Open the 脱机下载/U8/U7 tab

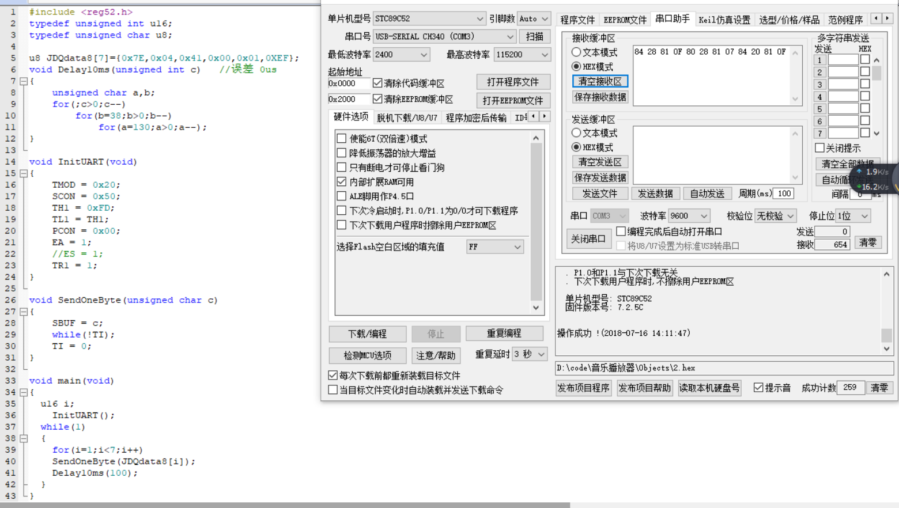point(406,116)
